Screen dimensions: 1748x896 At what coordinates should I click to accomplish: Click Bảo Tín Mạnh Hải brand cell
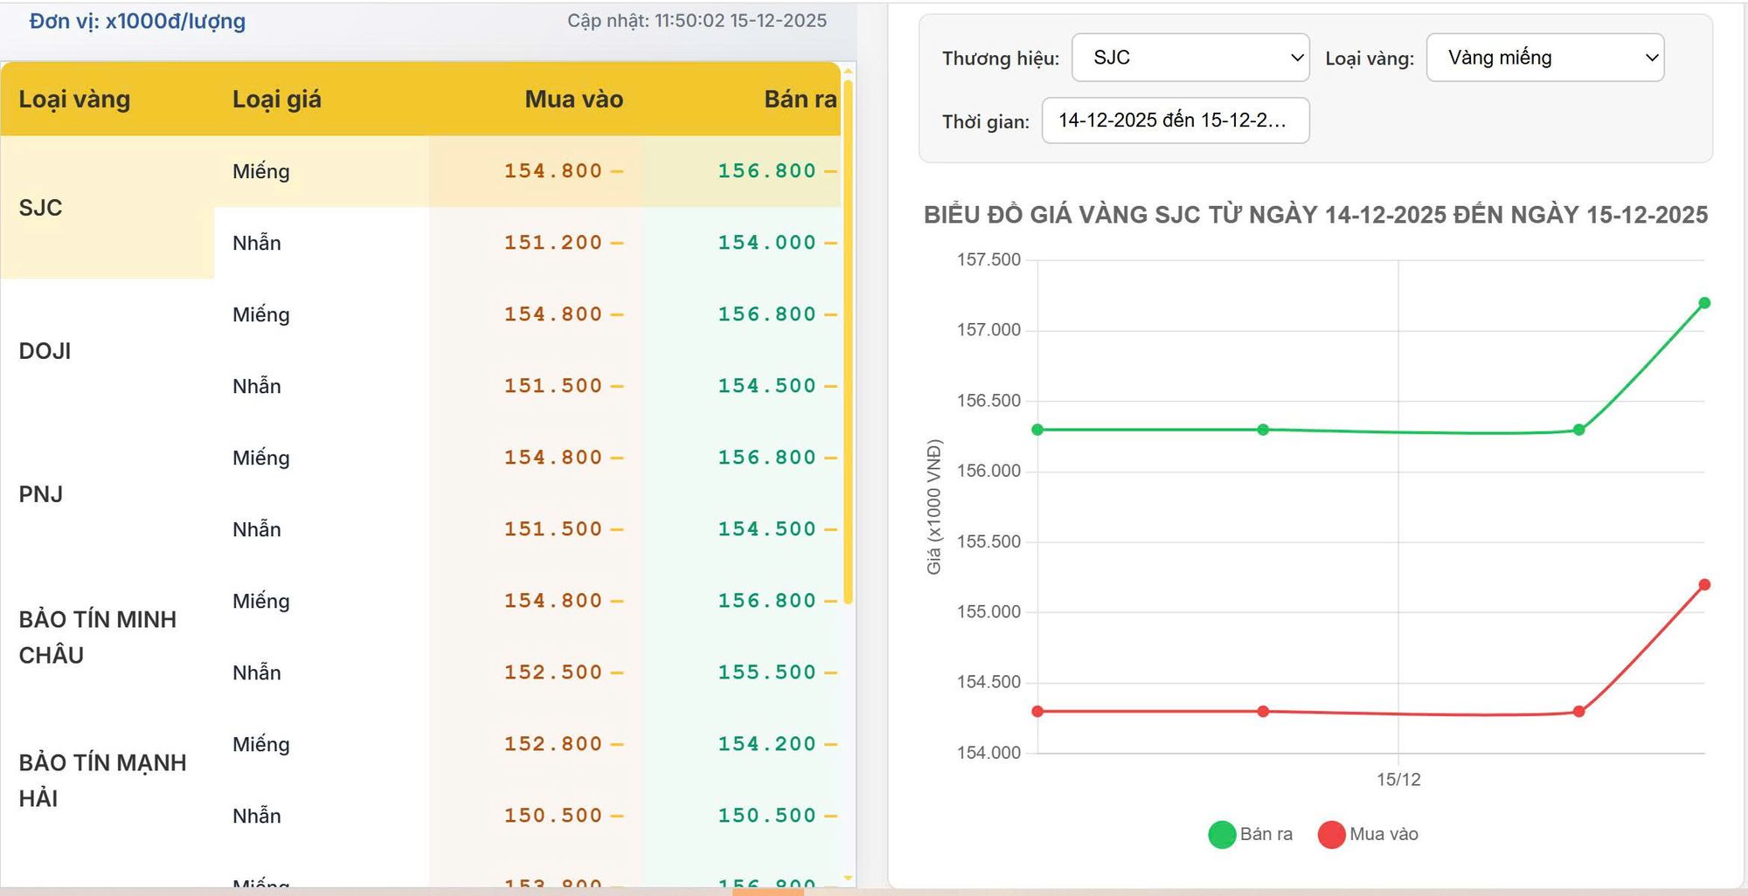[x=102, y=781]
